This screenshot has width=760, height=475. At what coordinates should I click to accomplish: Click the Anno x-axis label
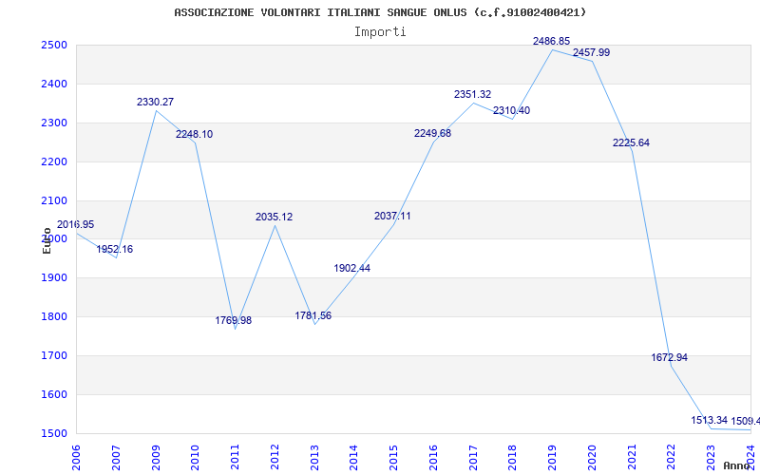coord(737,465)
